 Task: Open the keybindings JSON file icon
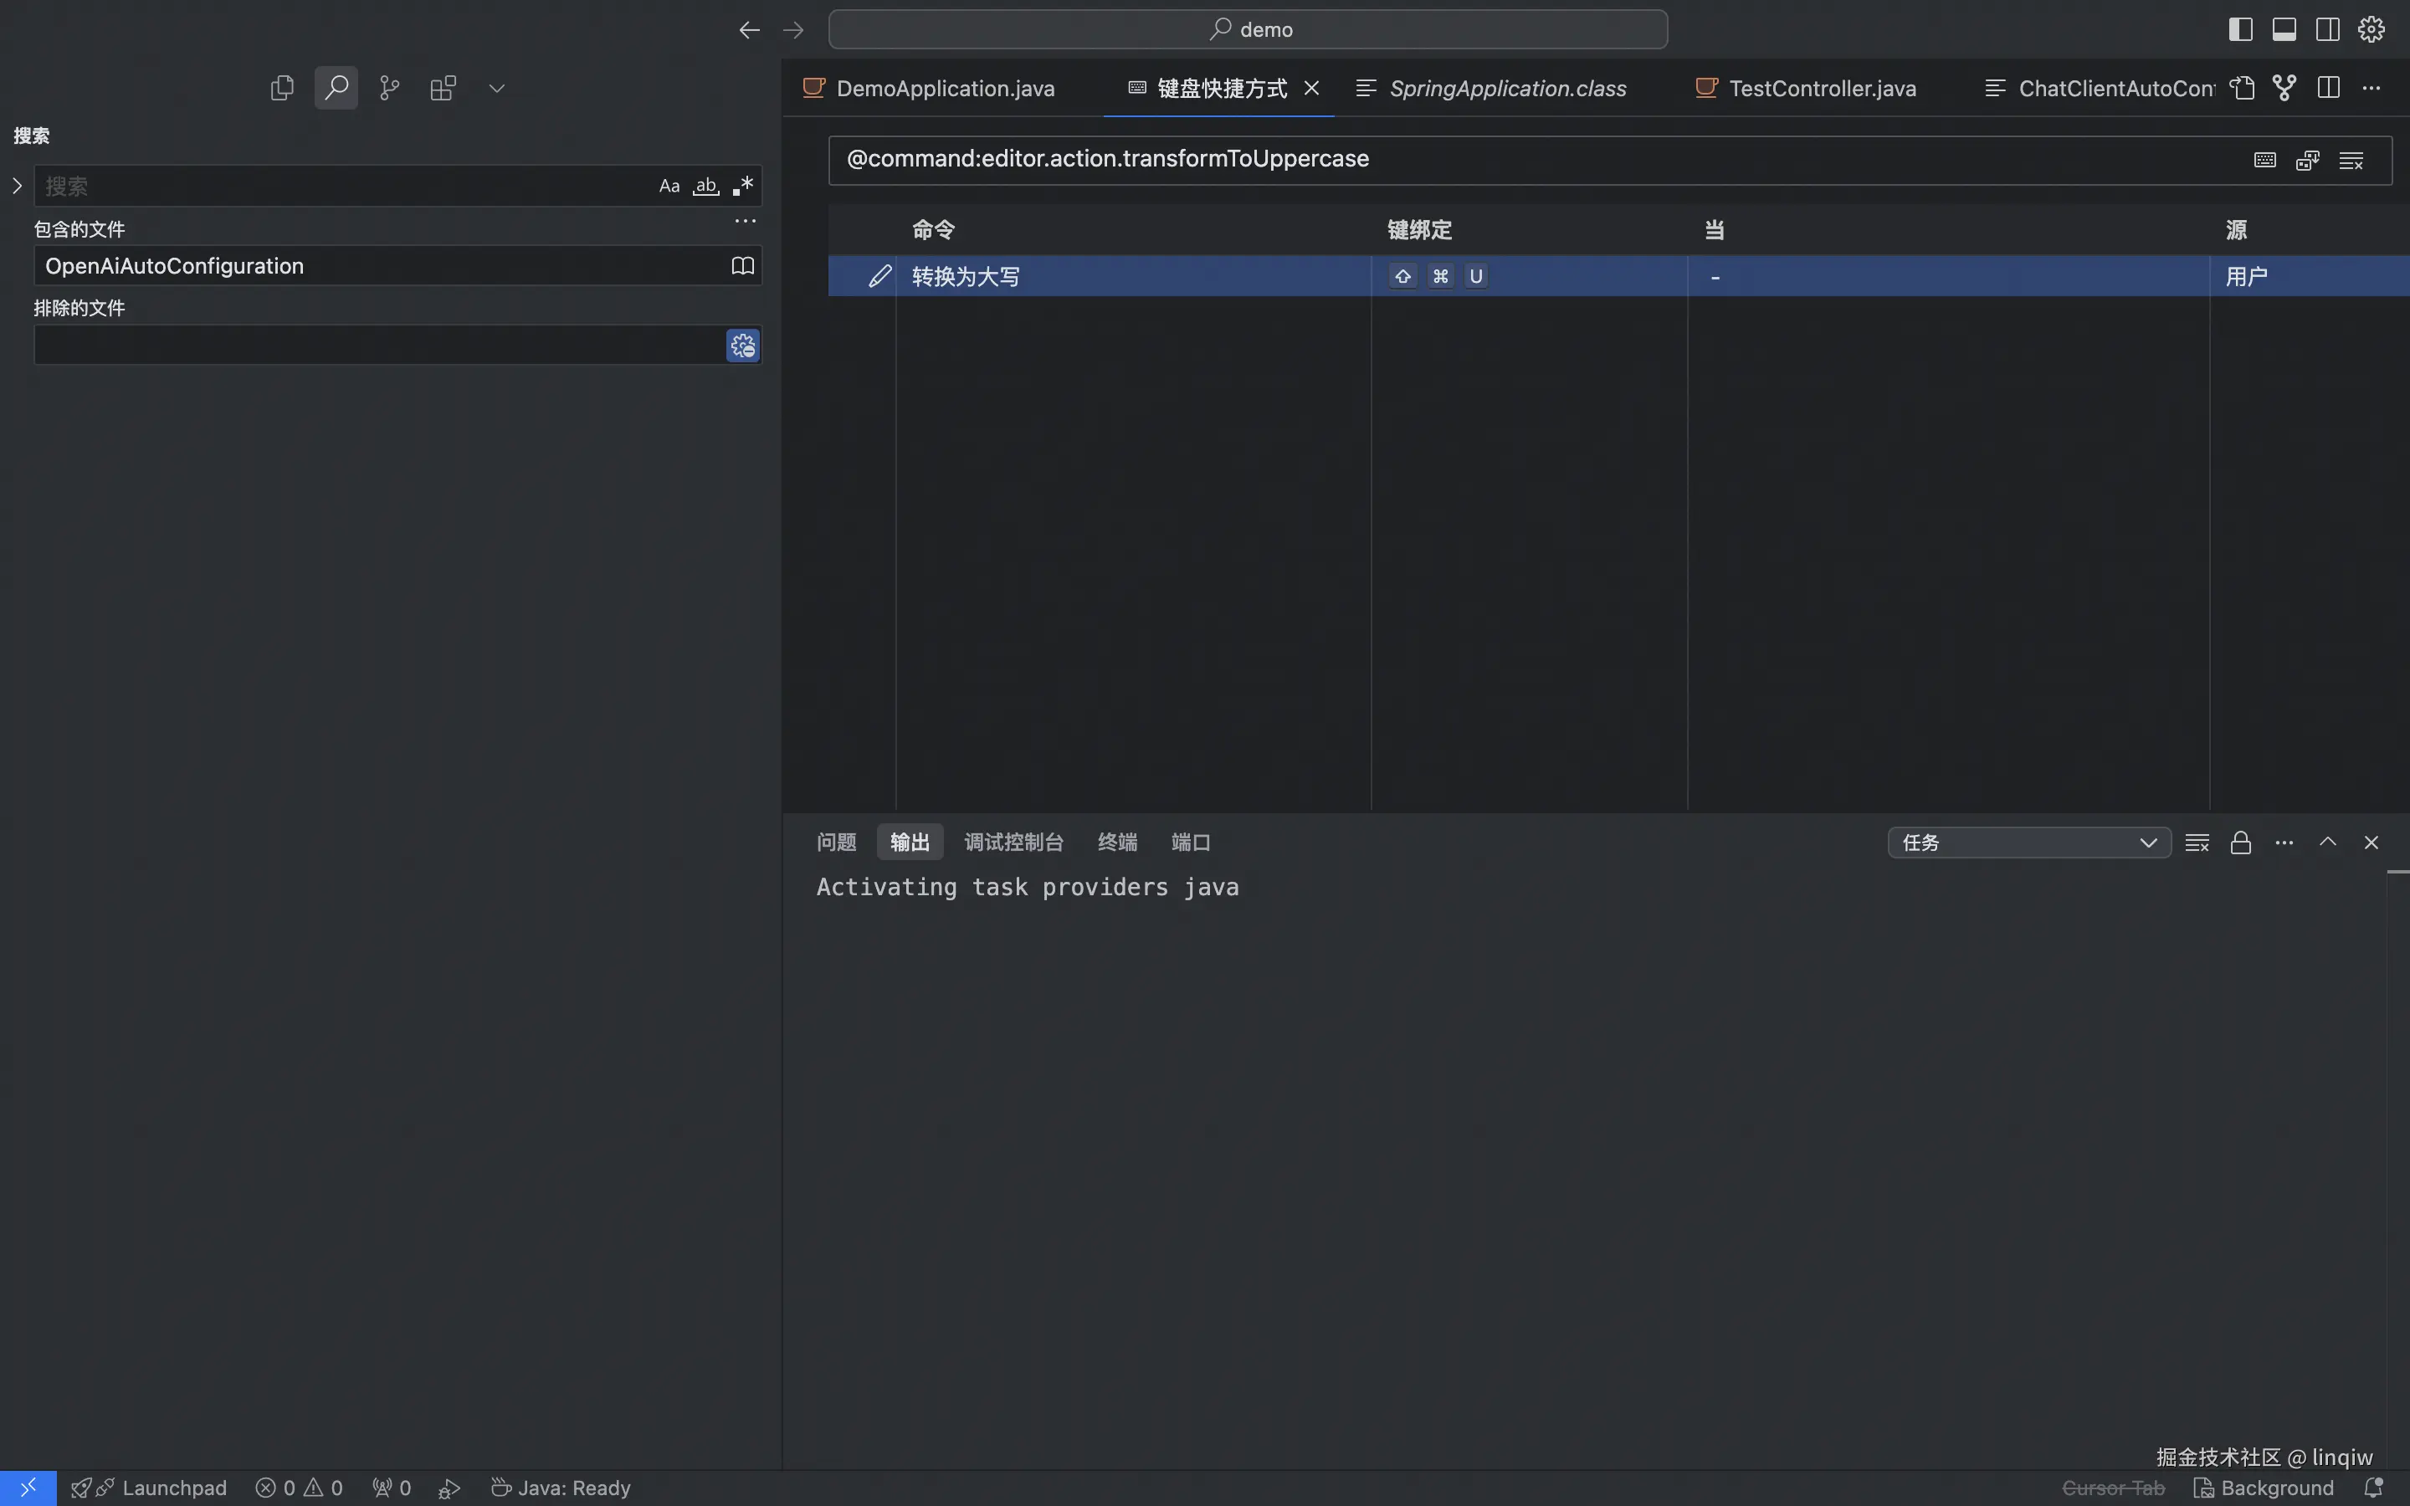click(x=2242, y=88)
